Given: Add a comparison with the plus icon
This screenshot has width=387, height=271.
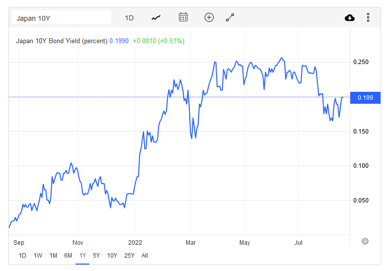Looking at the screenshot, I should pos(209,17).
